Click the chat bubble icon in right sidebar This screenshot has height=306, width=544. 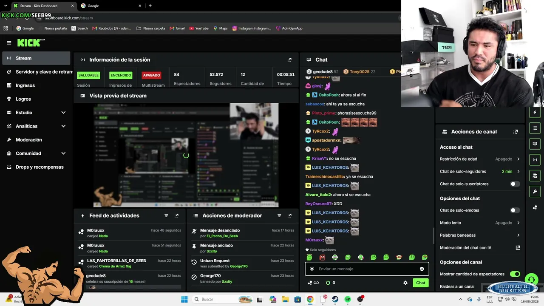[x=535, y=144]
